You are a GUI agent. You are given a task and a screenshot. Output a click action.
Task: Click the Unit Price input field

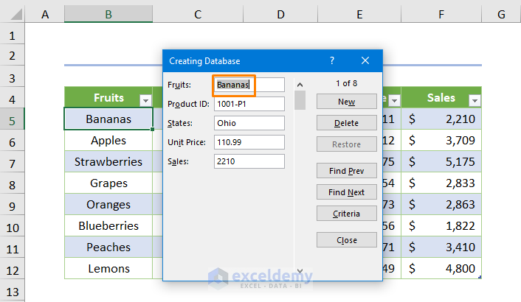(x=249, y=142)
